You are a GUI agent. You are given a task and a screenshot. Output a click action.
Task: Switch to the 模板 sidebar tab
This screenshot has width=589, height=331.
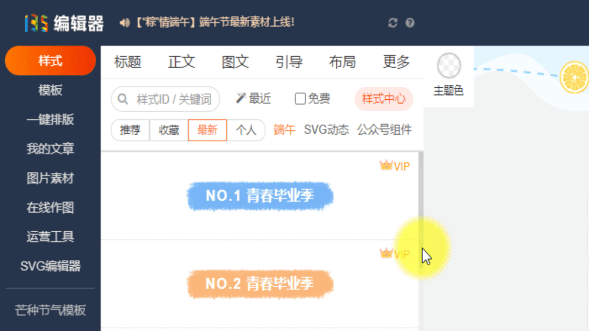[x=50, y=90]
